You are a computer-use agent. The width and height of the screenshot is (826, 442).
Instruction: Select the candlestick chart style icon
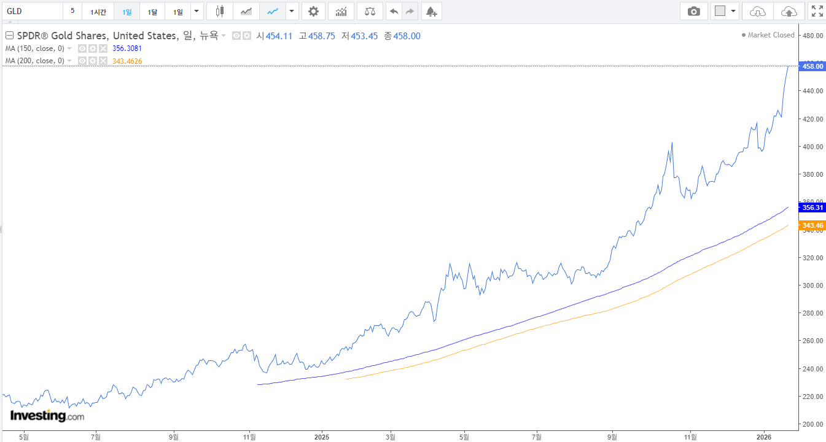220,11
